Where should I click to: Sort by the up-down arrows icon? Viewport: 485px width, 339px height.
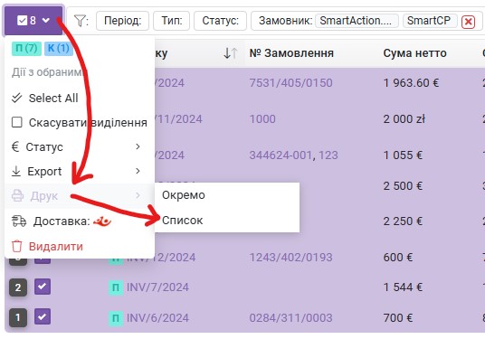tap(231, 53)
